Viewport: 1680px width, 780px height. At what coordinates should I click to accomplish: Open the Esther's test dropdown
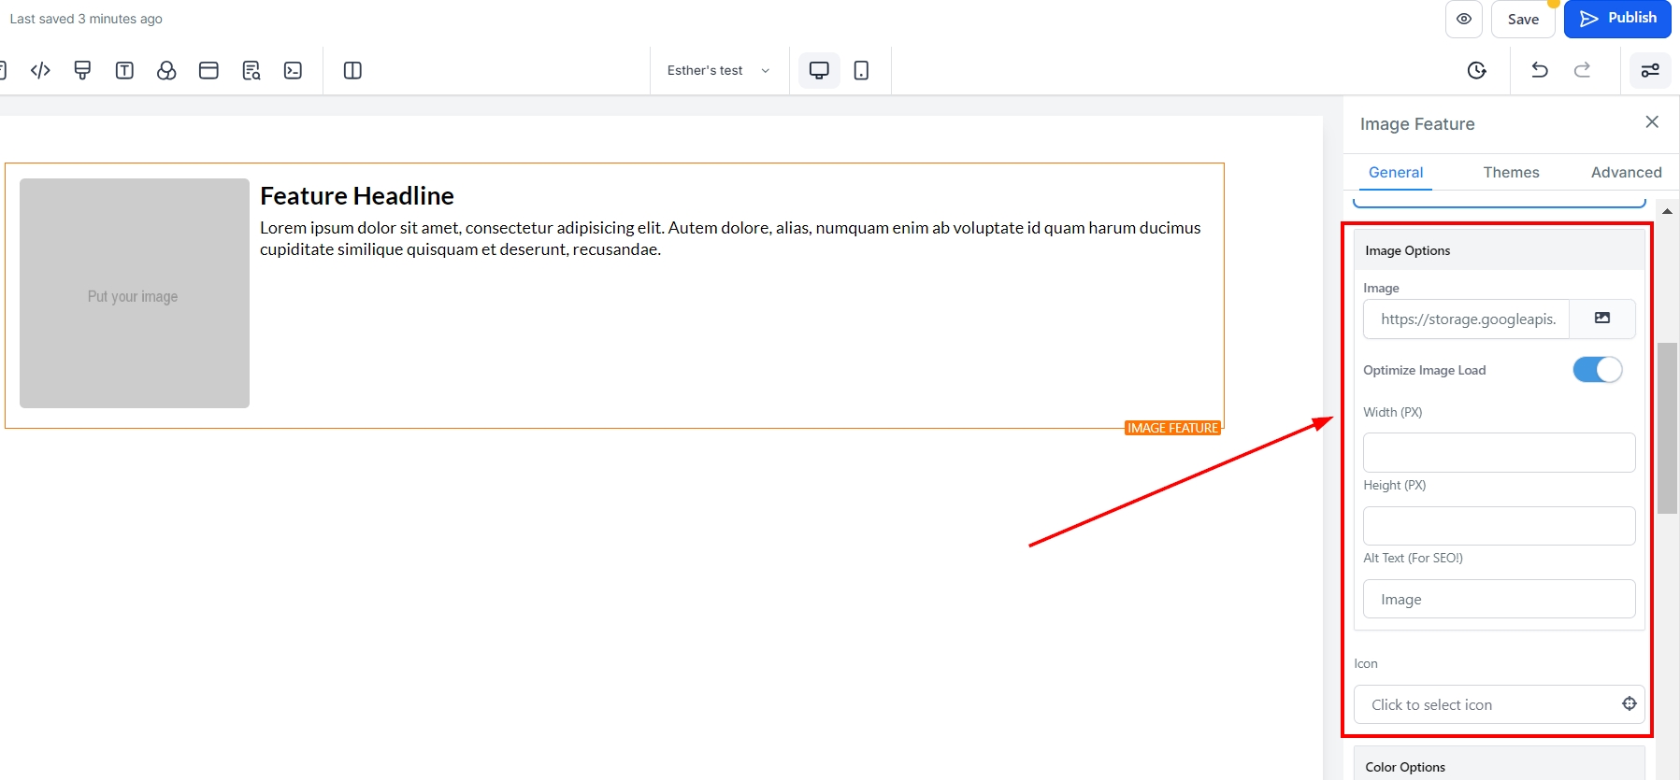pyautogui.click(x=718, y=71)
